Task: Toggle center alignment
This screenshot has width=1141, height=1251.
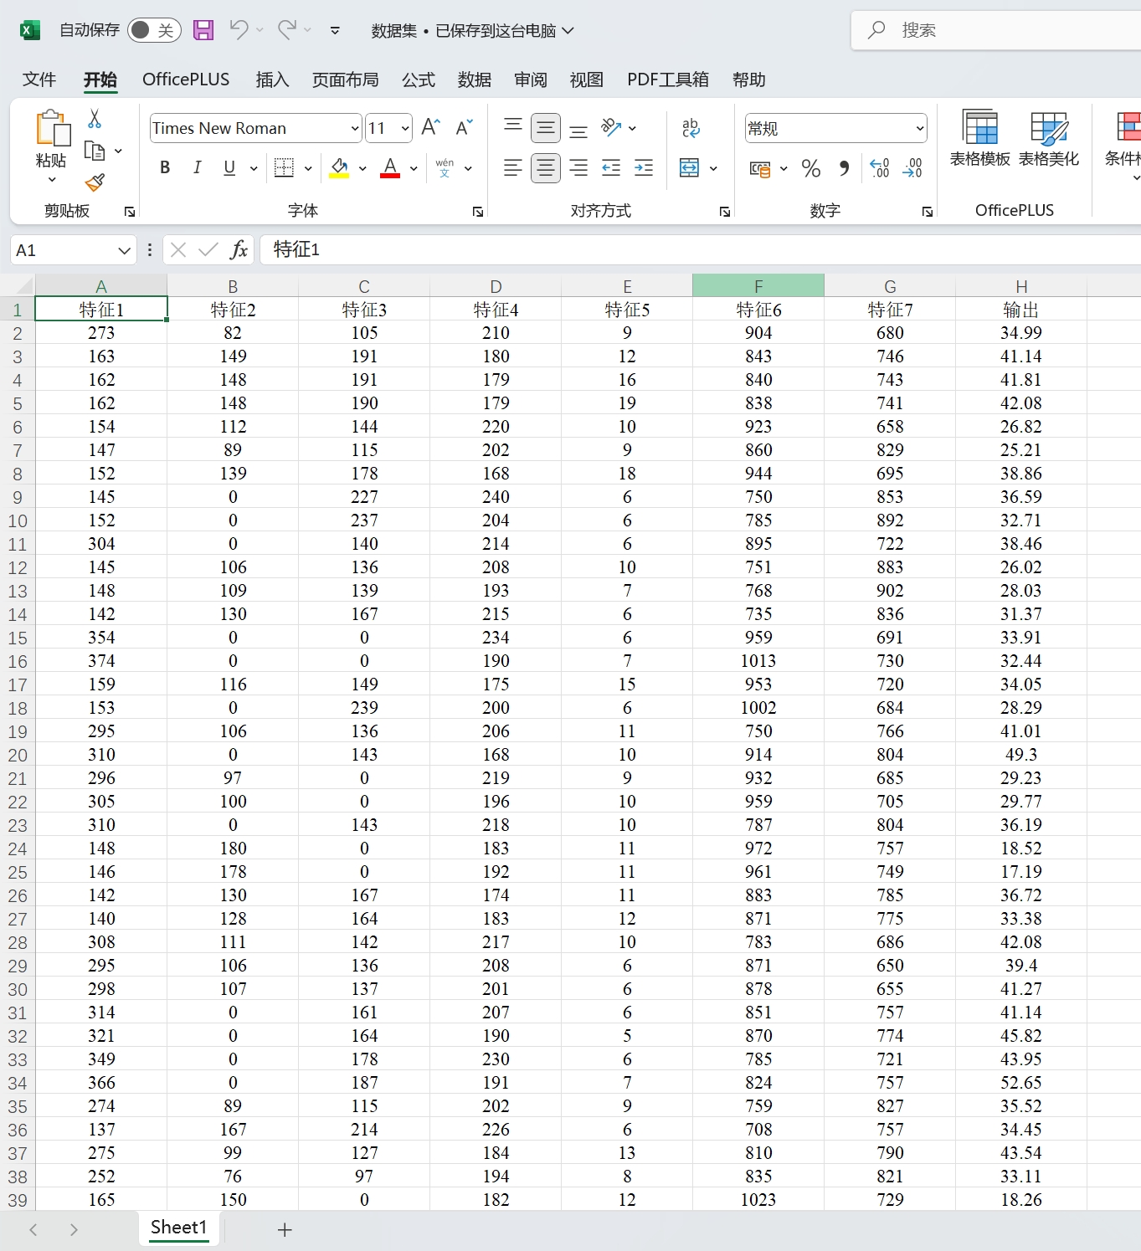Action: coord(545,167)
